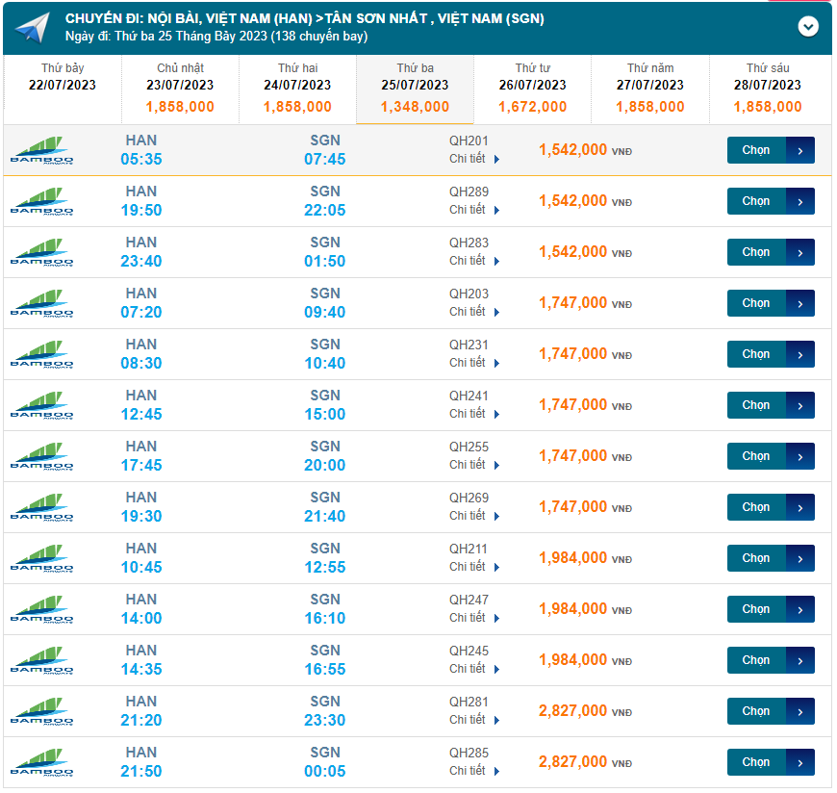The width and height of the screenshot is (837, 793).
Task: Click the paper plane icon in header
Action: [32, 28]
